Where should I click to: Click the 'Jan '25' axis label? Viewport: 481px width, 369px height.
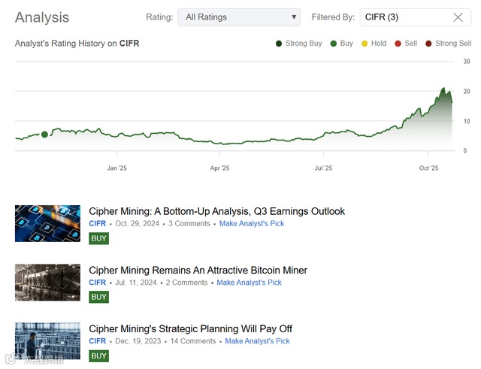(117, 168)
